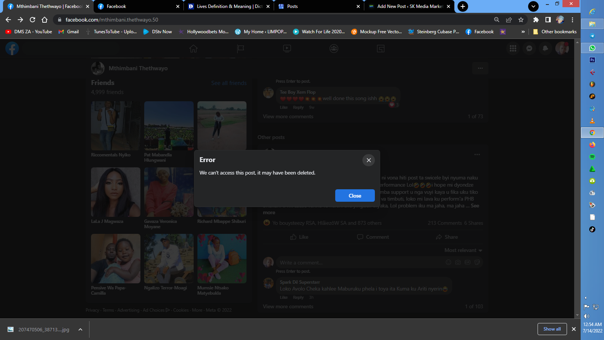This screenshot has width=604, height=340.
Task: Open Riccomentals Nyiko friend thumbnail
Action: click(x=116, y=126)
